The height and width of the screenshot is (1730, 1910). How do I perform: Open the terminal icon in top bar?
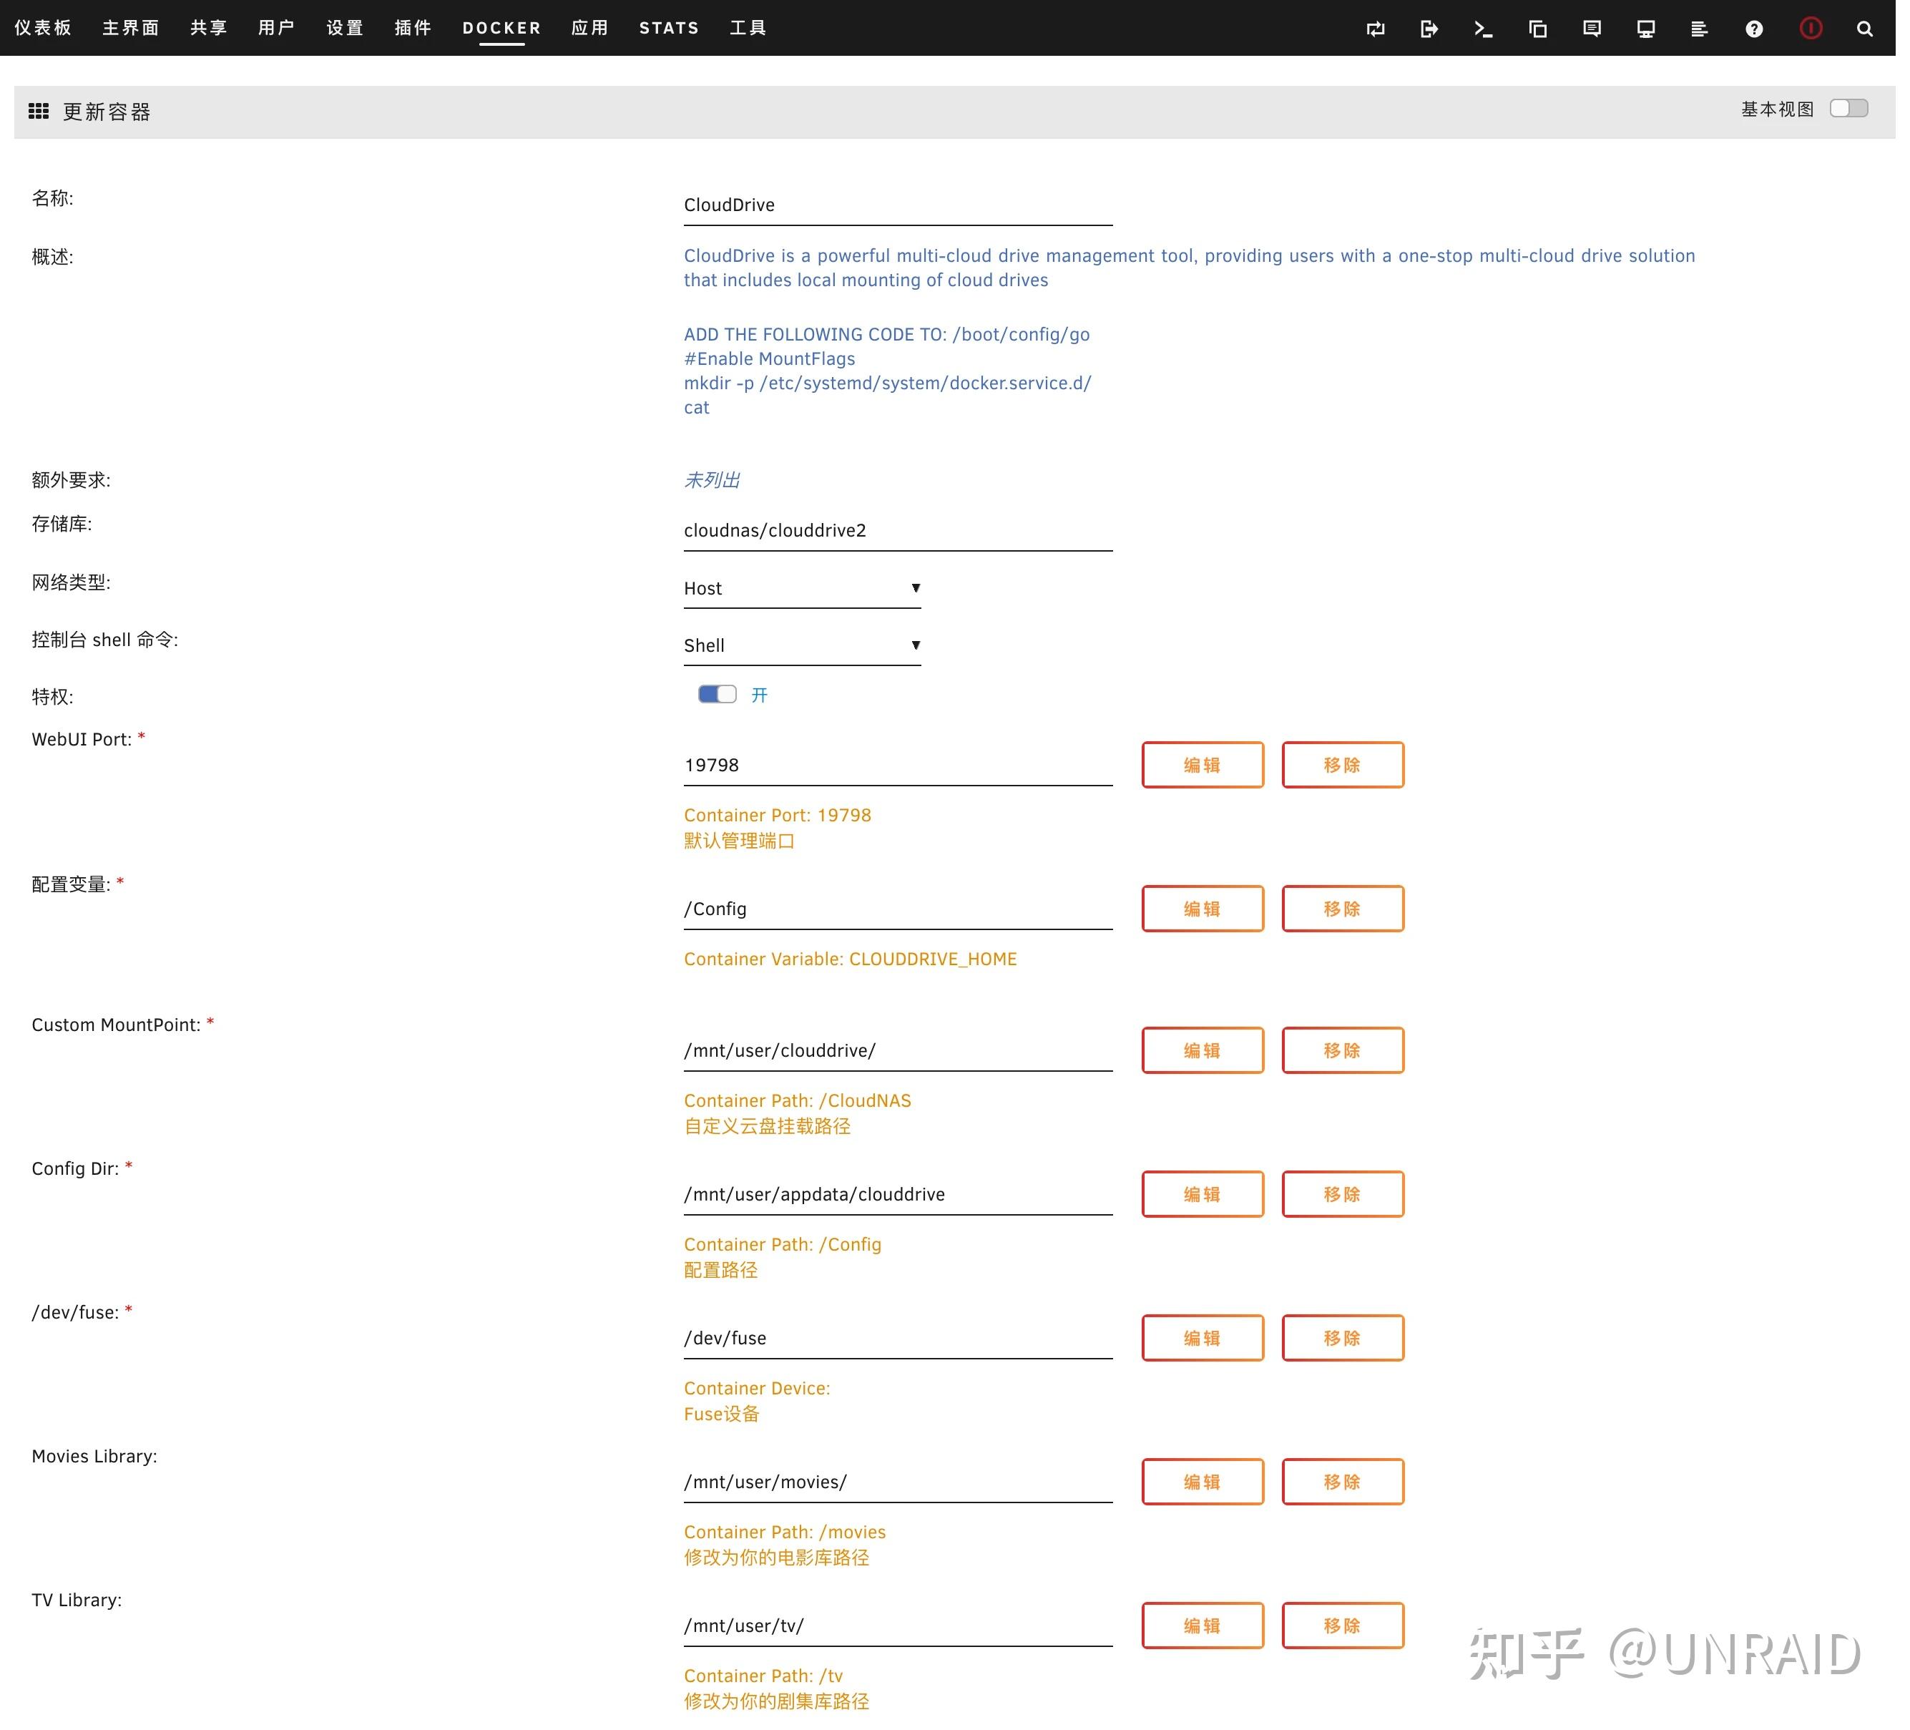point(1483,29)
